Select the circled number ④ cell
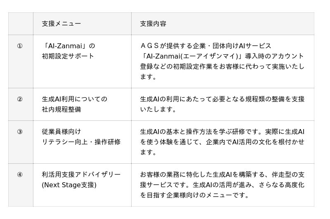This screenshot has height=219, width=330. pyautogui.click(x=20, y=174)
